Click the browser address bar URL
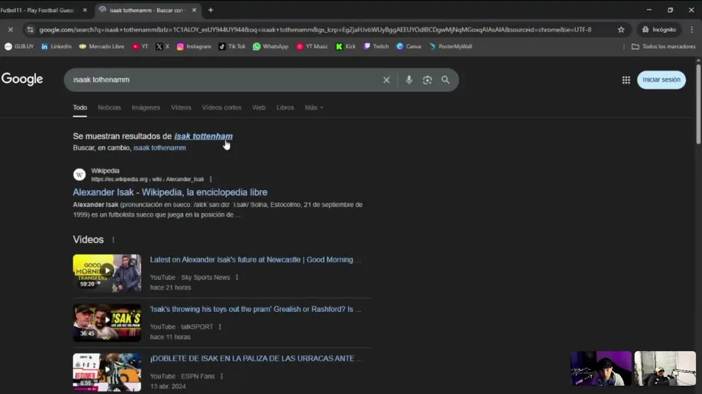 (x=315, y=30)
